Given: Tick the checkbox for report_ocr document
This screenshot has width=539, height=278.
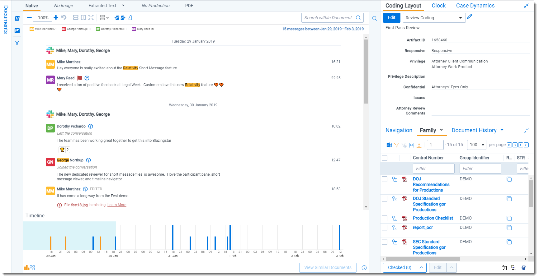Looking at the screenshot, I should coord(385,228).
